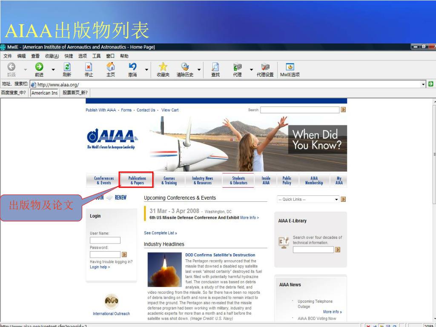Viewport: 436px width, 327px height.
Task: Switch to the 股票首页 tab
Action: click(75, 92)
